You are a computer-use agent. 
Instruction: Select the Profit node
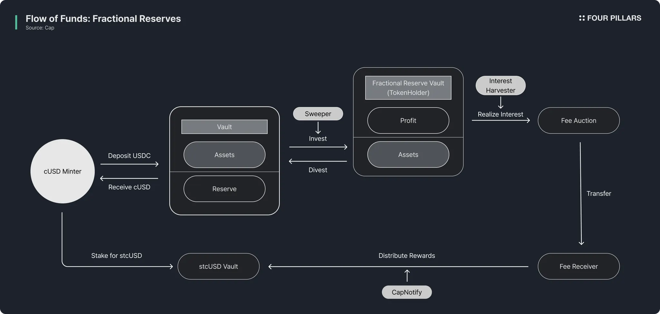408,120
